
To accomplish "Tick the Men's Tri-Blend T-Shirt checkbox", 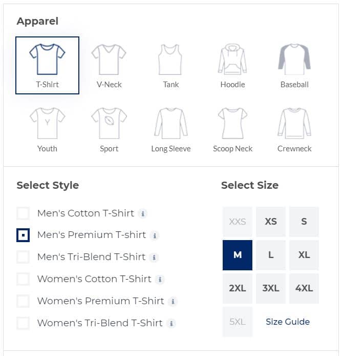I will click(23, 257).
